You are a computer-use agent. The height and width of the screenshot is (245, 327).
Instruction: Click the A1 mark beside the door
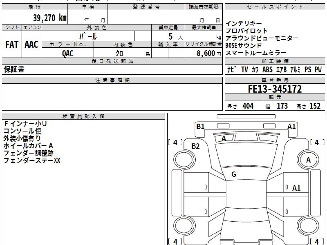click(x=296, y=188)
